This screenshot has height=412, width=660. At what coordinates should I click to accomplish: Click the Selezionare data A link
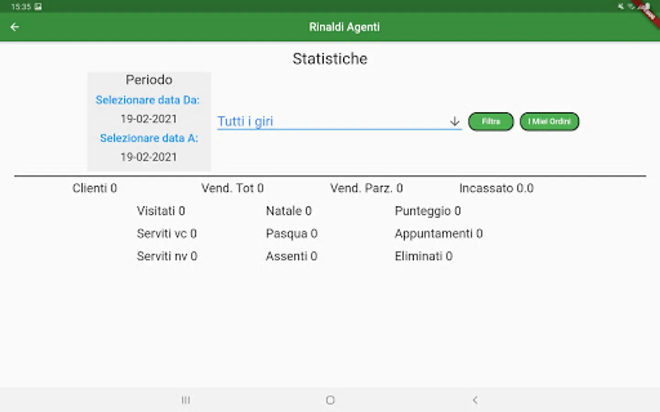149,138
